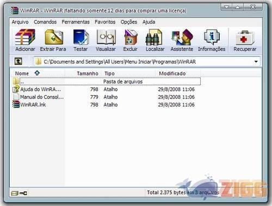272x206 pixels.
Task: Go up one folder level
Action: 18,61
